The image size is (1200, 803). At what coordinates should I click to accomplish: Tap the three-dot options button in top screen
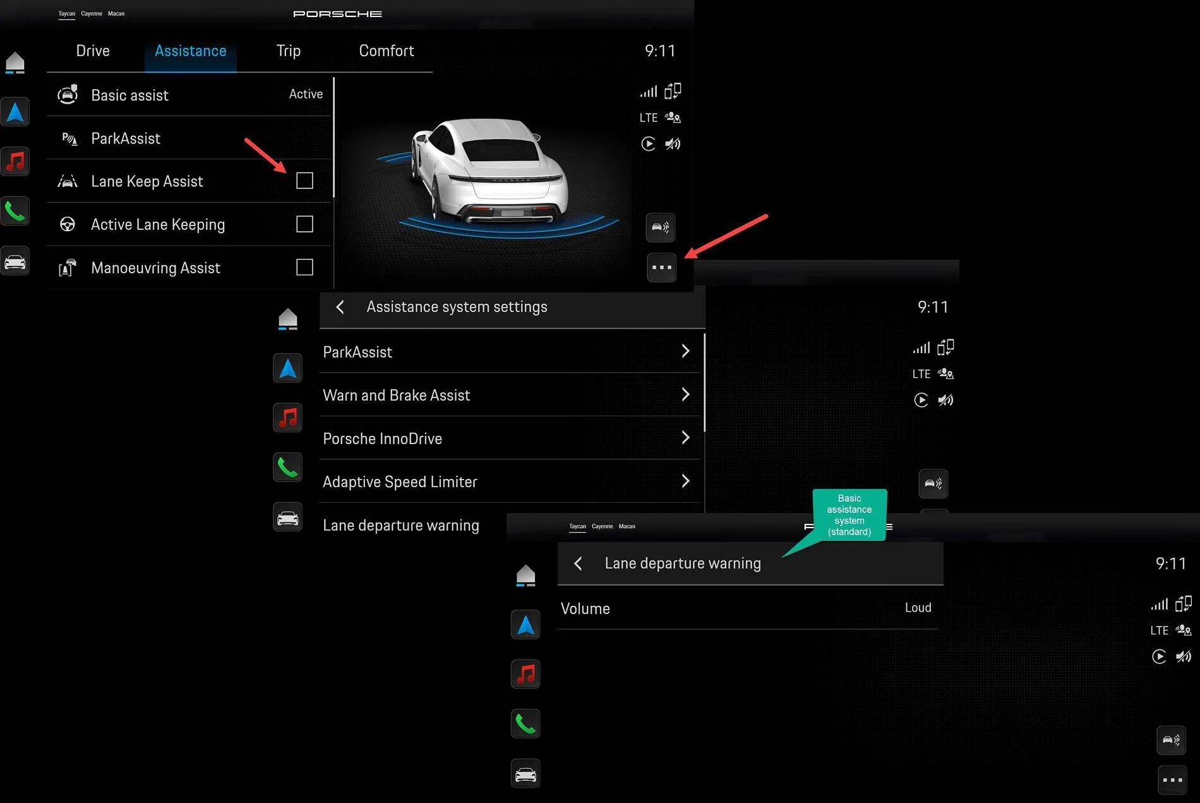pyautogui.click(x=661, y=267)
